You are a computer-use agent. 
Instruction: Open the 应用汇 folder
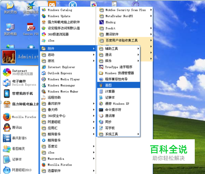tap(68, 128)
